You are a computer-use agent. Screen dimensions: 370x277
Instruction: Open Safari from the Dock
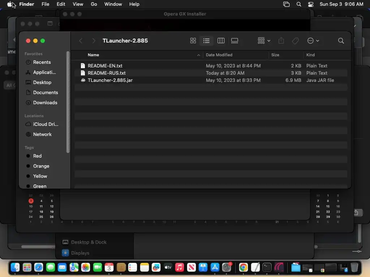click(39, 267)
